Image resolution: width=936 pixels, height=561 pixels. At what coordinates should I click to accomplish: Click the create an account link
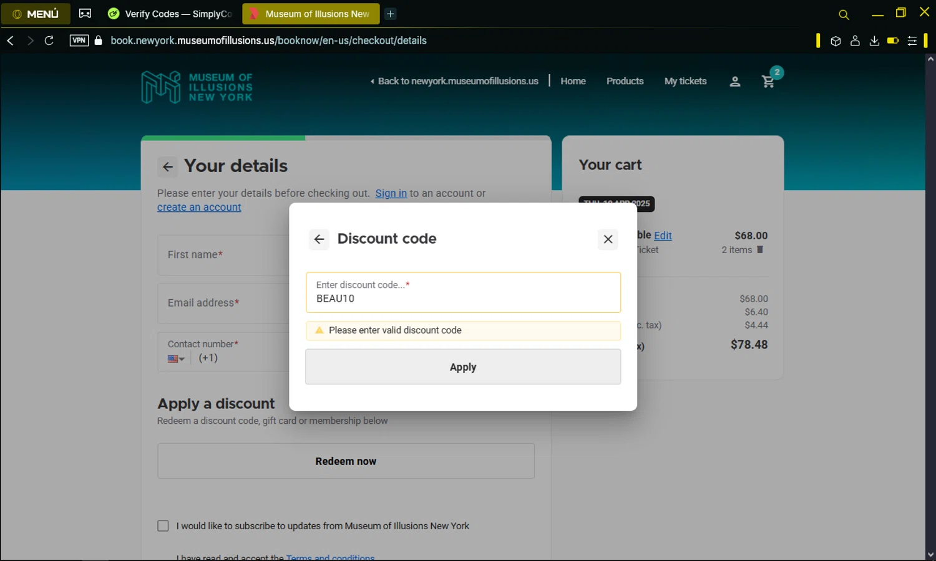click(x=199, y=207)
